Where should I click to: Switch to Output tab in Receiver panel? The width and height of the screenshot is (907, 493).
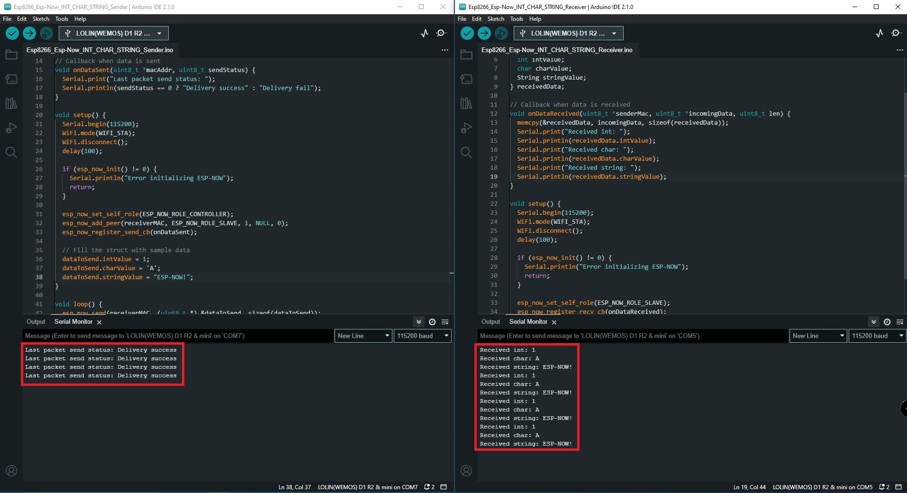[490, 322]
